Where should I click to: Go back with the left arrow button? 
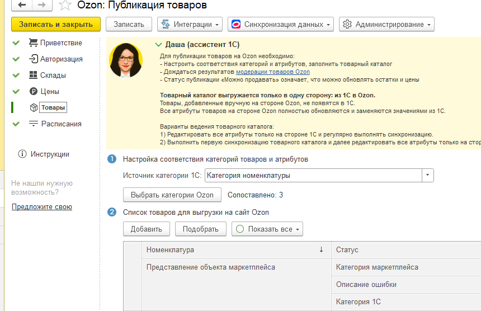tap(21, 5)
